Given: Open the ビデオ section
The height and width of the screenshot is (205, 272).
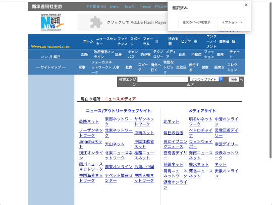Looking at the screenshot, I should pos(186,41).
